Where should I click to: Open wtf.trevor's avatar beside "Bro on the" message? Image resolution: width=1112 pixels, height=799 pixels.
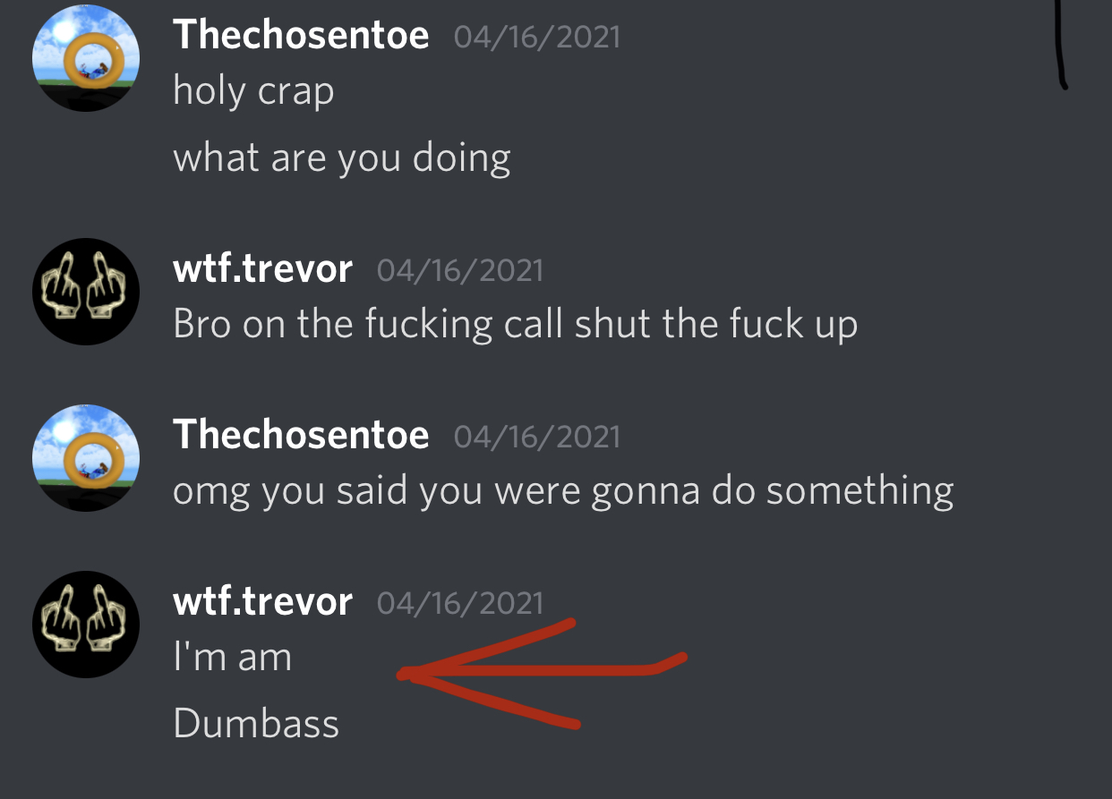pyautogui.click(x=86, y=292)
